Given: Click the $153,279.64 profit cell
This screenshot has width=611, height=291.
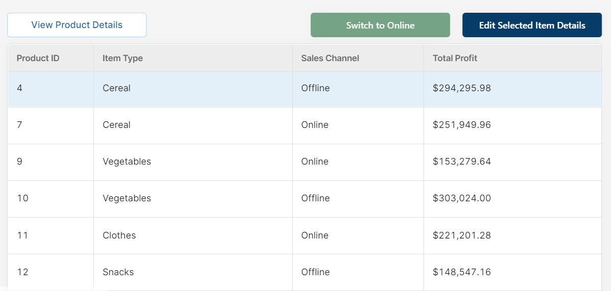Looking at the screenshot, I should point(513,162).
